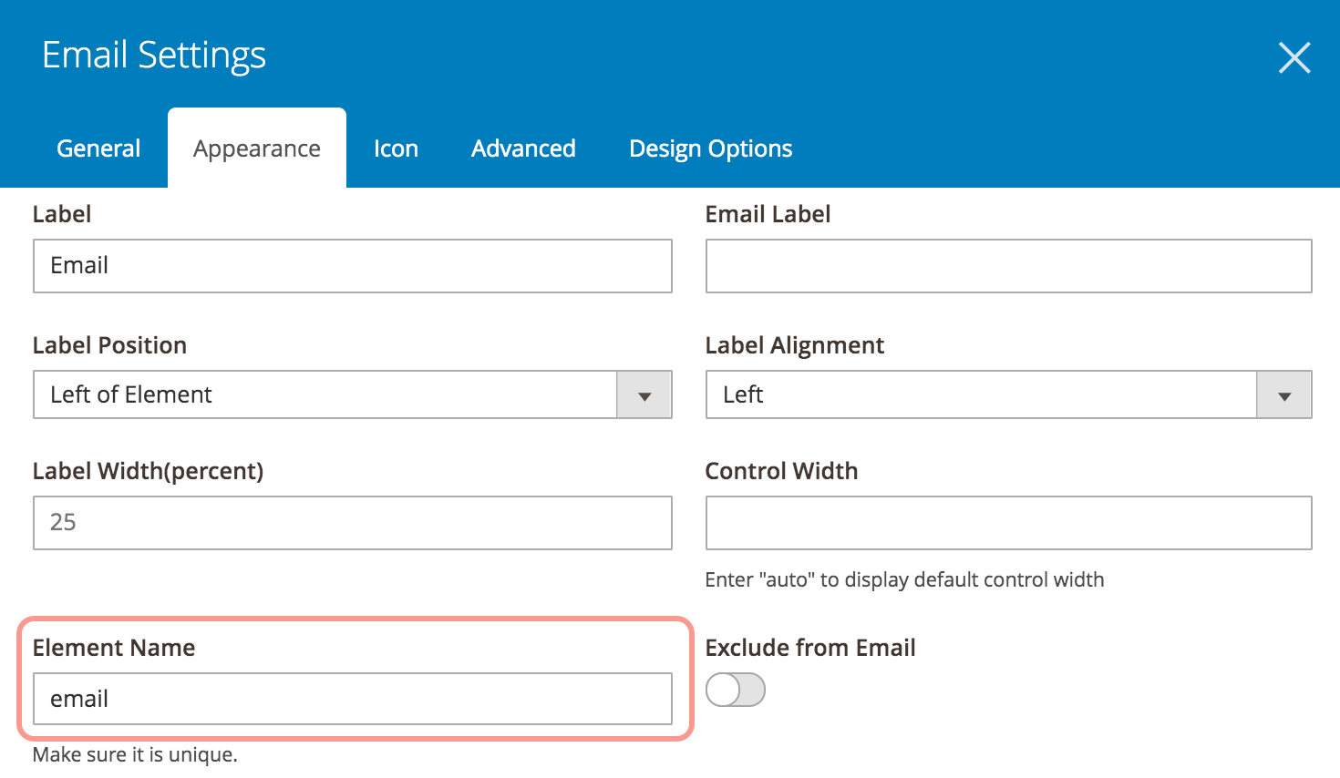Click the Element Name input field
The image size is (1340, 778).
pos(352,699)
